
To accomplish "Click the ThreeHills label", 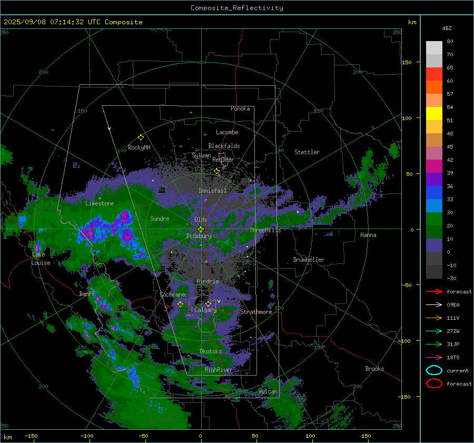I will point(265,230).
